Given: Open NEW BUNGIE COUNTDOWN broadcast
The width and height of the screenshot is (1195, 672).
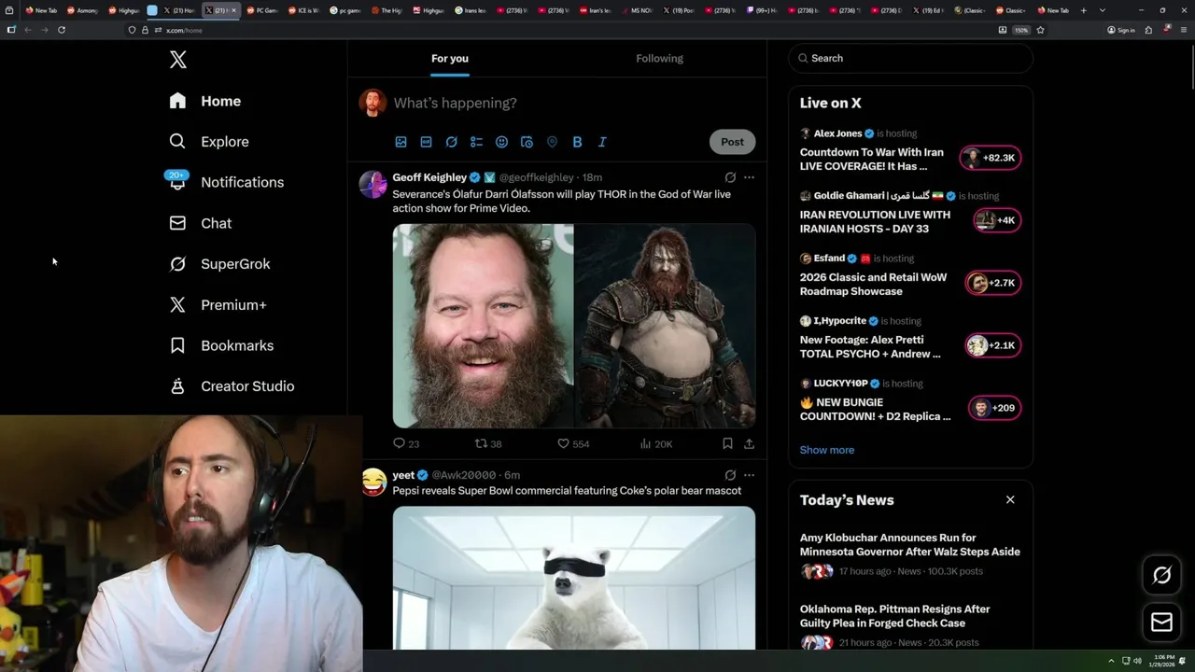Looking at the screenshot, I should tap(876, 409).
